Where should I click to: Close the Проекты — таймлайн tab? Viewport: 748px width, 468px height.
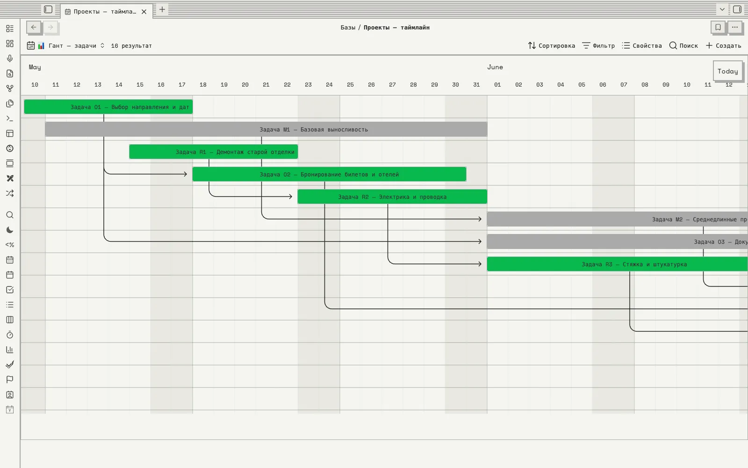click(144, 12)
